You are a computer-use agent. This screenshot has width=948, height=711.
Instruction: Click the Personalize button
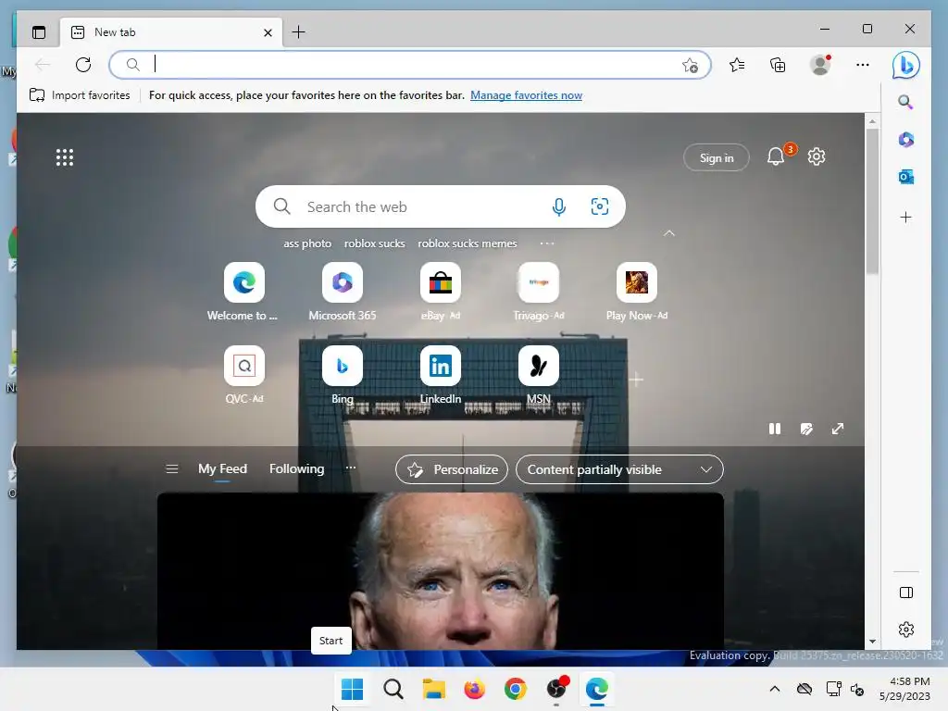pos(452,469)
